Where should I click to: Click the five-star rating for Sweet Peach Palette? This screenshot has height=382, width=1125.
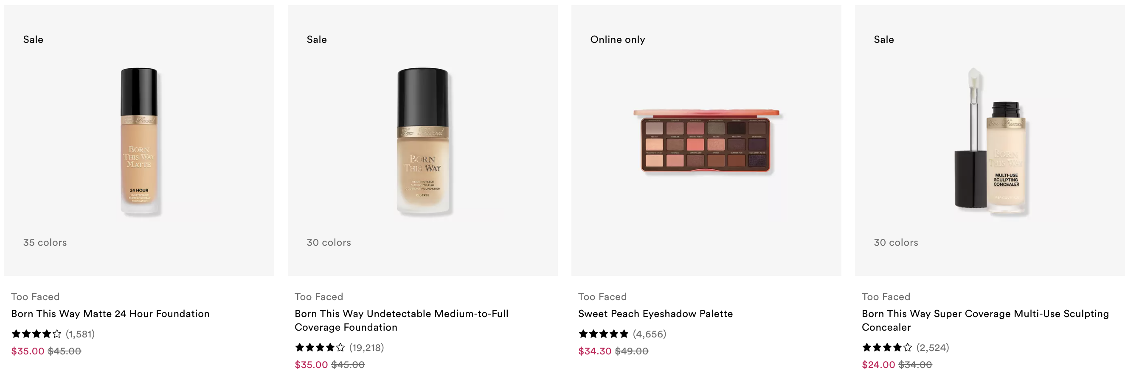click(603, 334)
